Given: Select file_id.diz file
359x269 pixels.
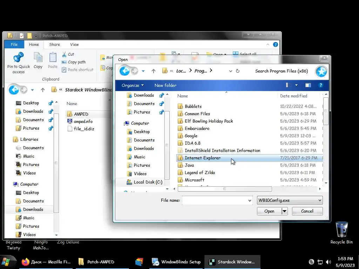Looking at the screenshot, I should tap(81, 129).
